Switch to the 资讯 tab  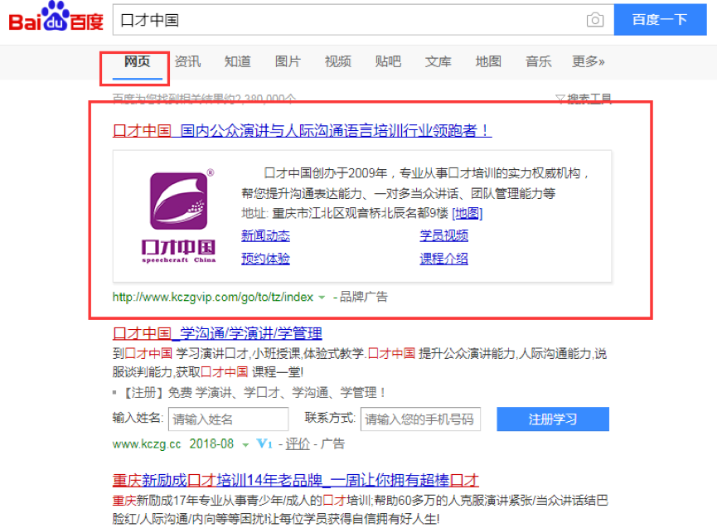187,61
